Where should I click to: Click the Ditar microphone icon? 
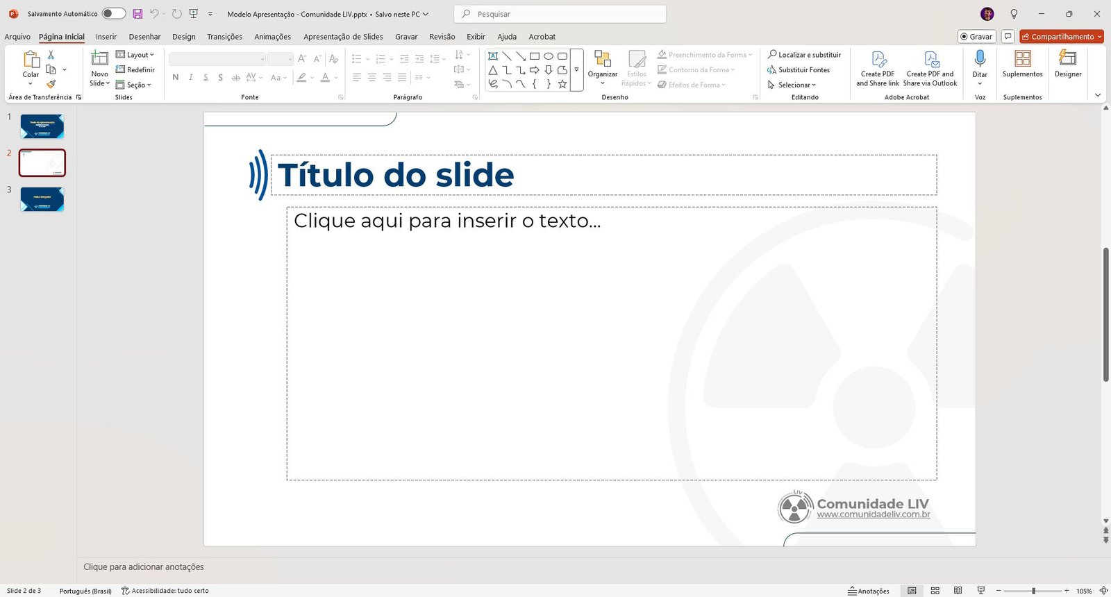pos(980,58)
